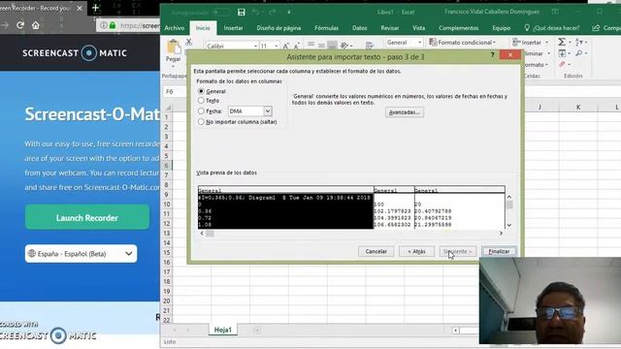
Task: Open the font size 11 dropdown
Action: (276, 47)
